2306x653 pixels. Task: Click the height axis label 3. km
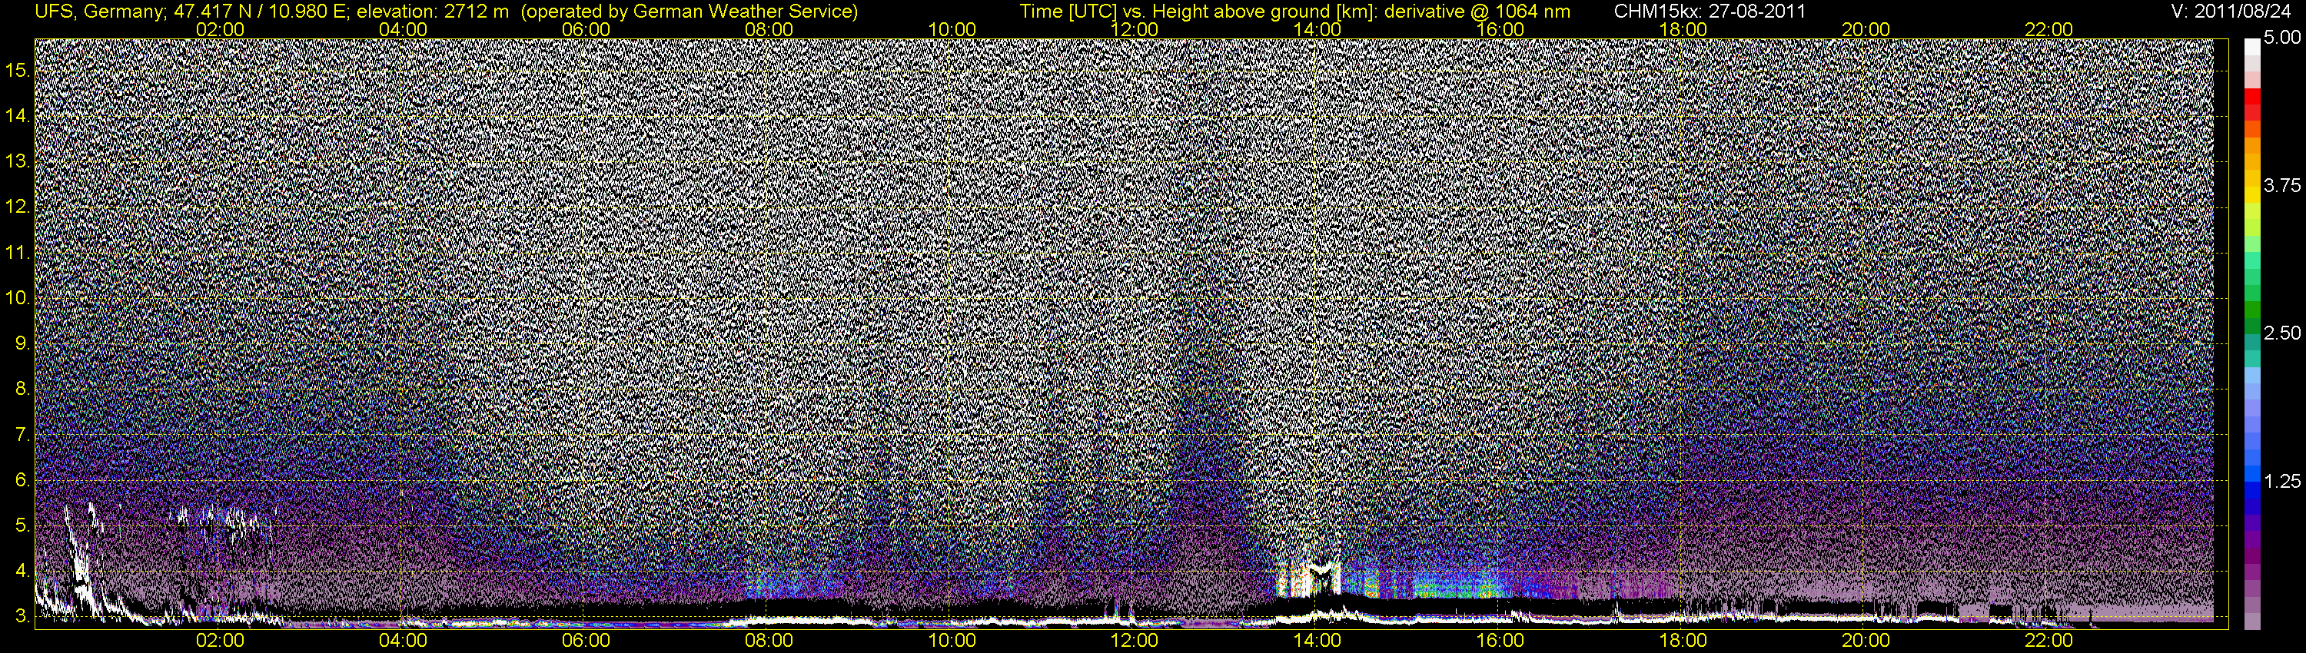pyautogui.click(x=22, y=617)
